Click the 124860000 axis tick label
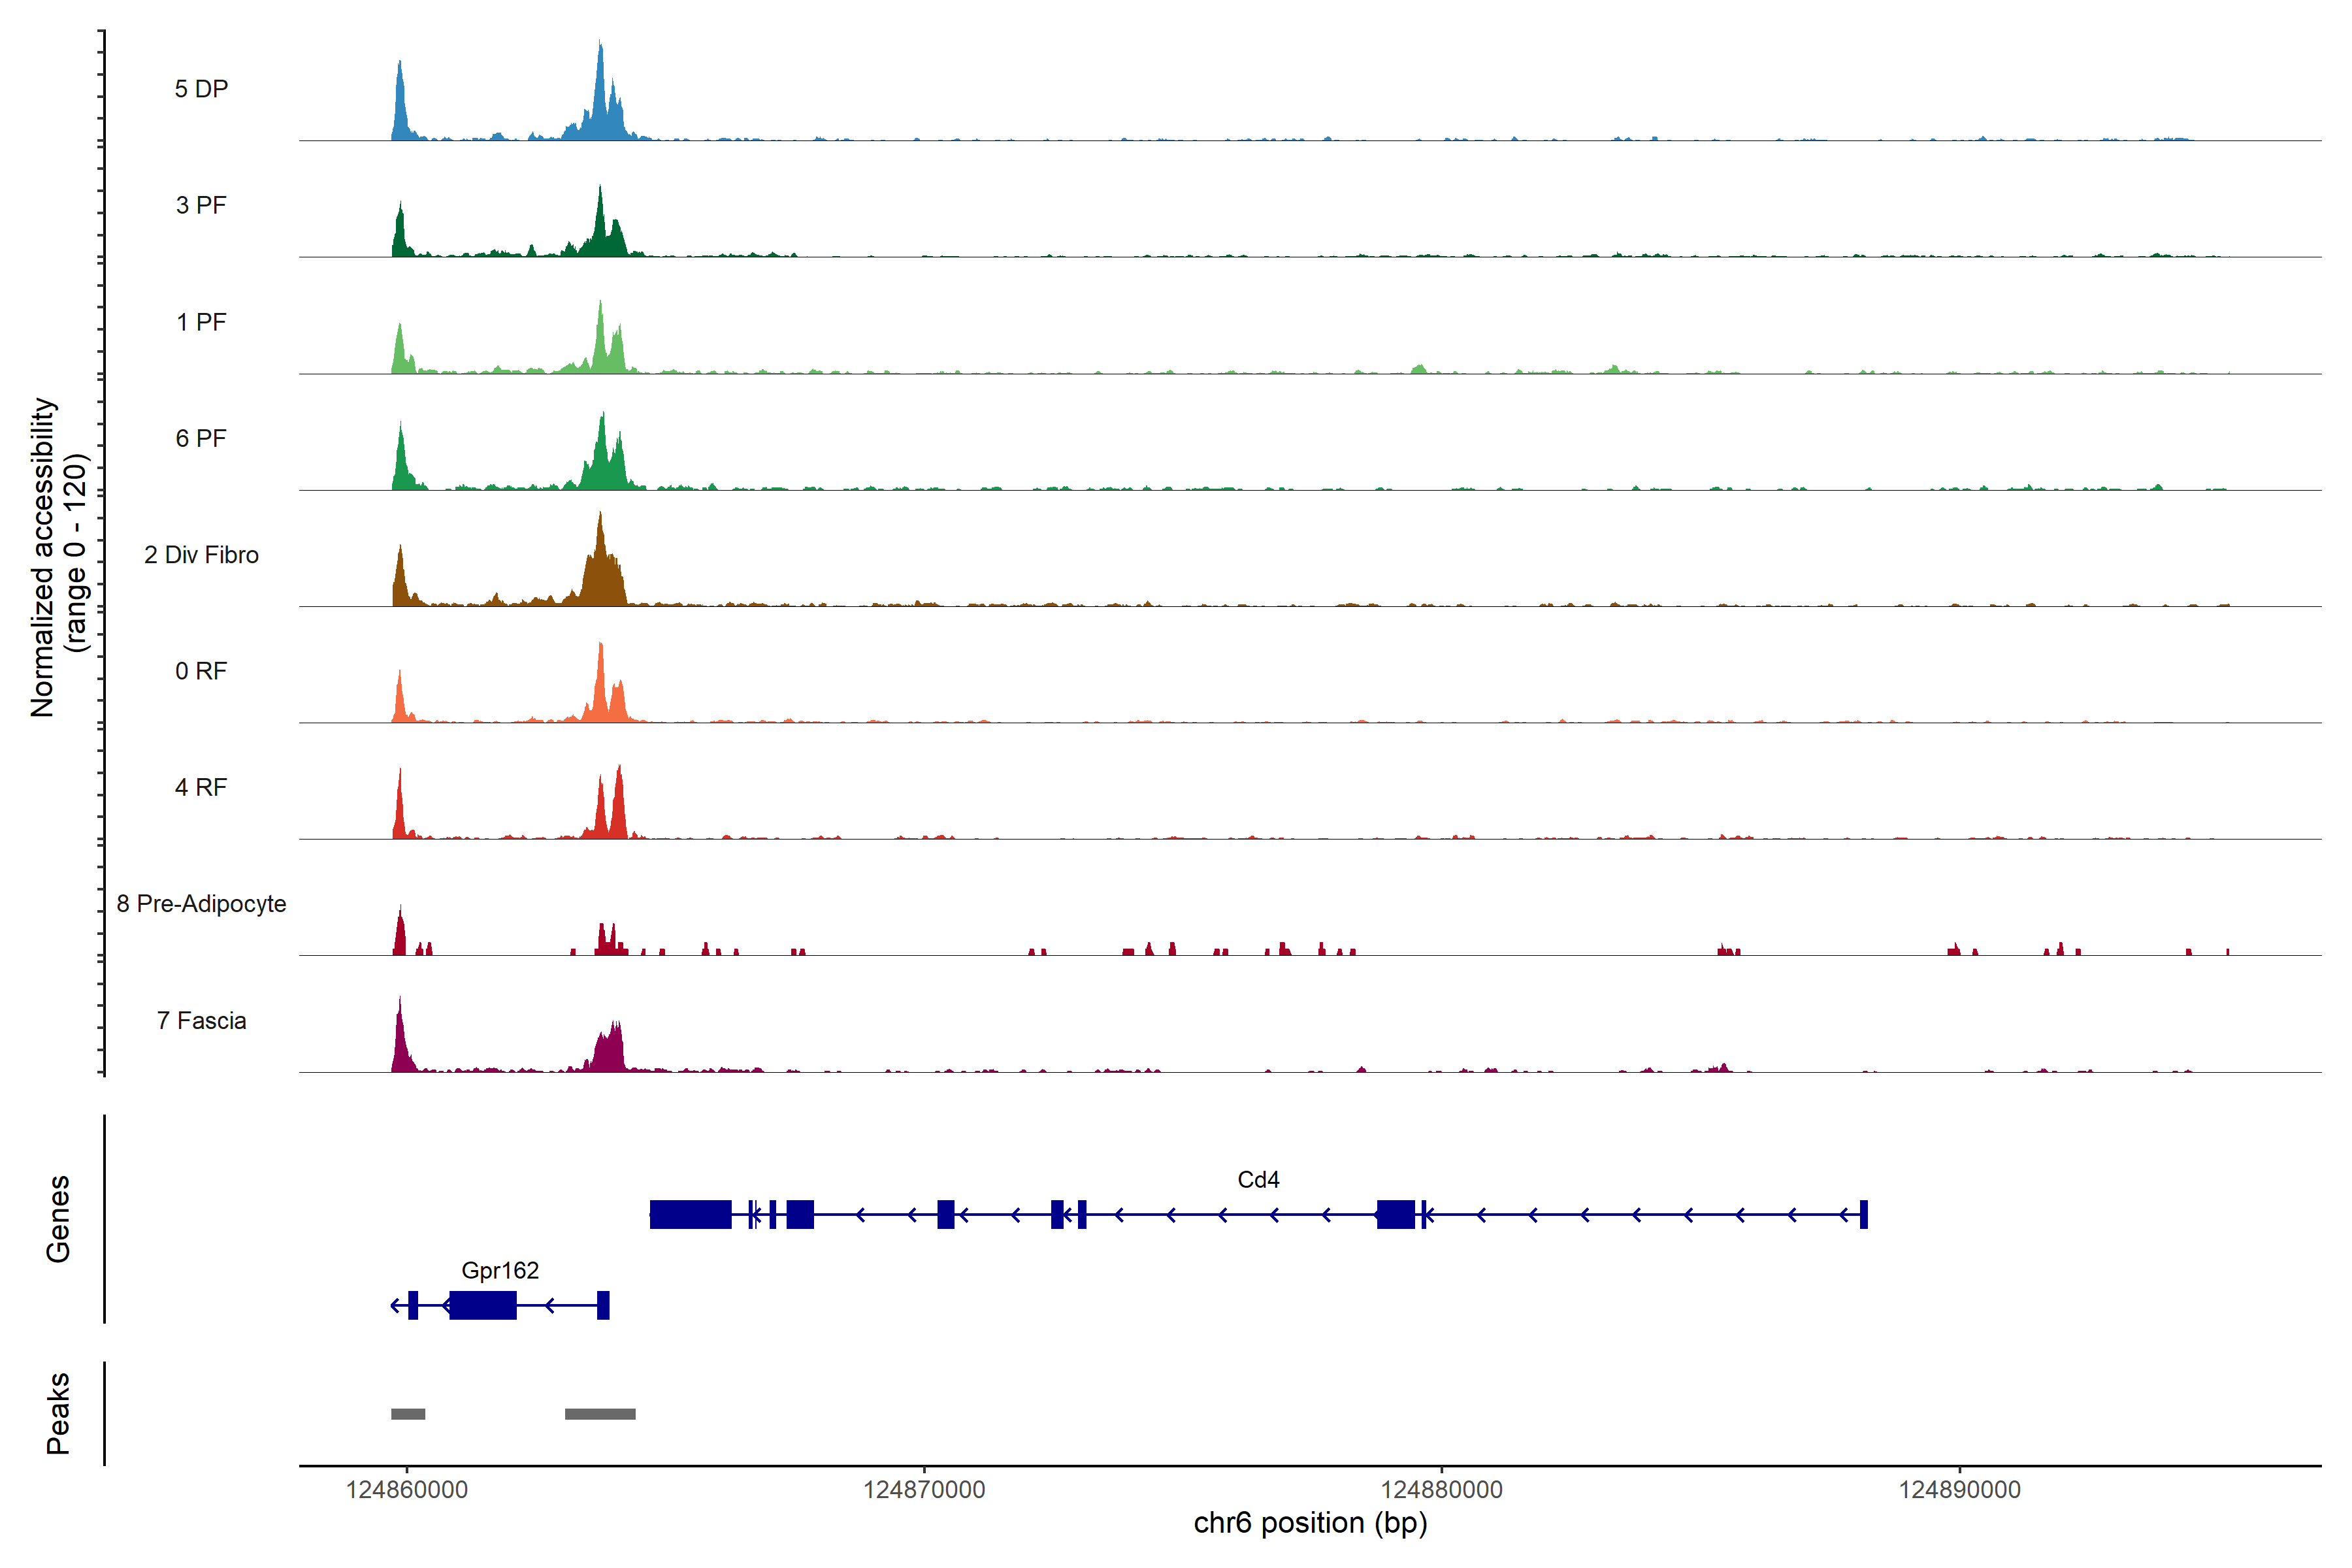Screen dimensions: 2352x1568 point(407,1490)
